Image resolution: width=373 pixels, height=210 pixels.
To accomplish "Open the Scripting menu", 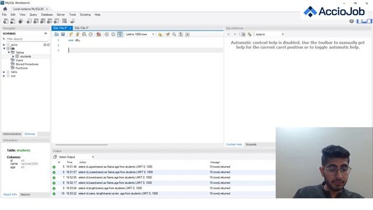I will click(x=85, y=15).
